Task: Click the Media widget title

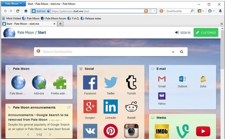Action: point(161,118)
